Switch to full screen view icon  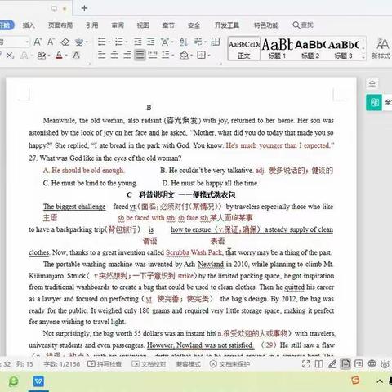pos(306,364)
